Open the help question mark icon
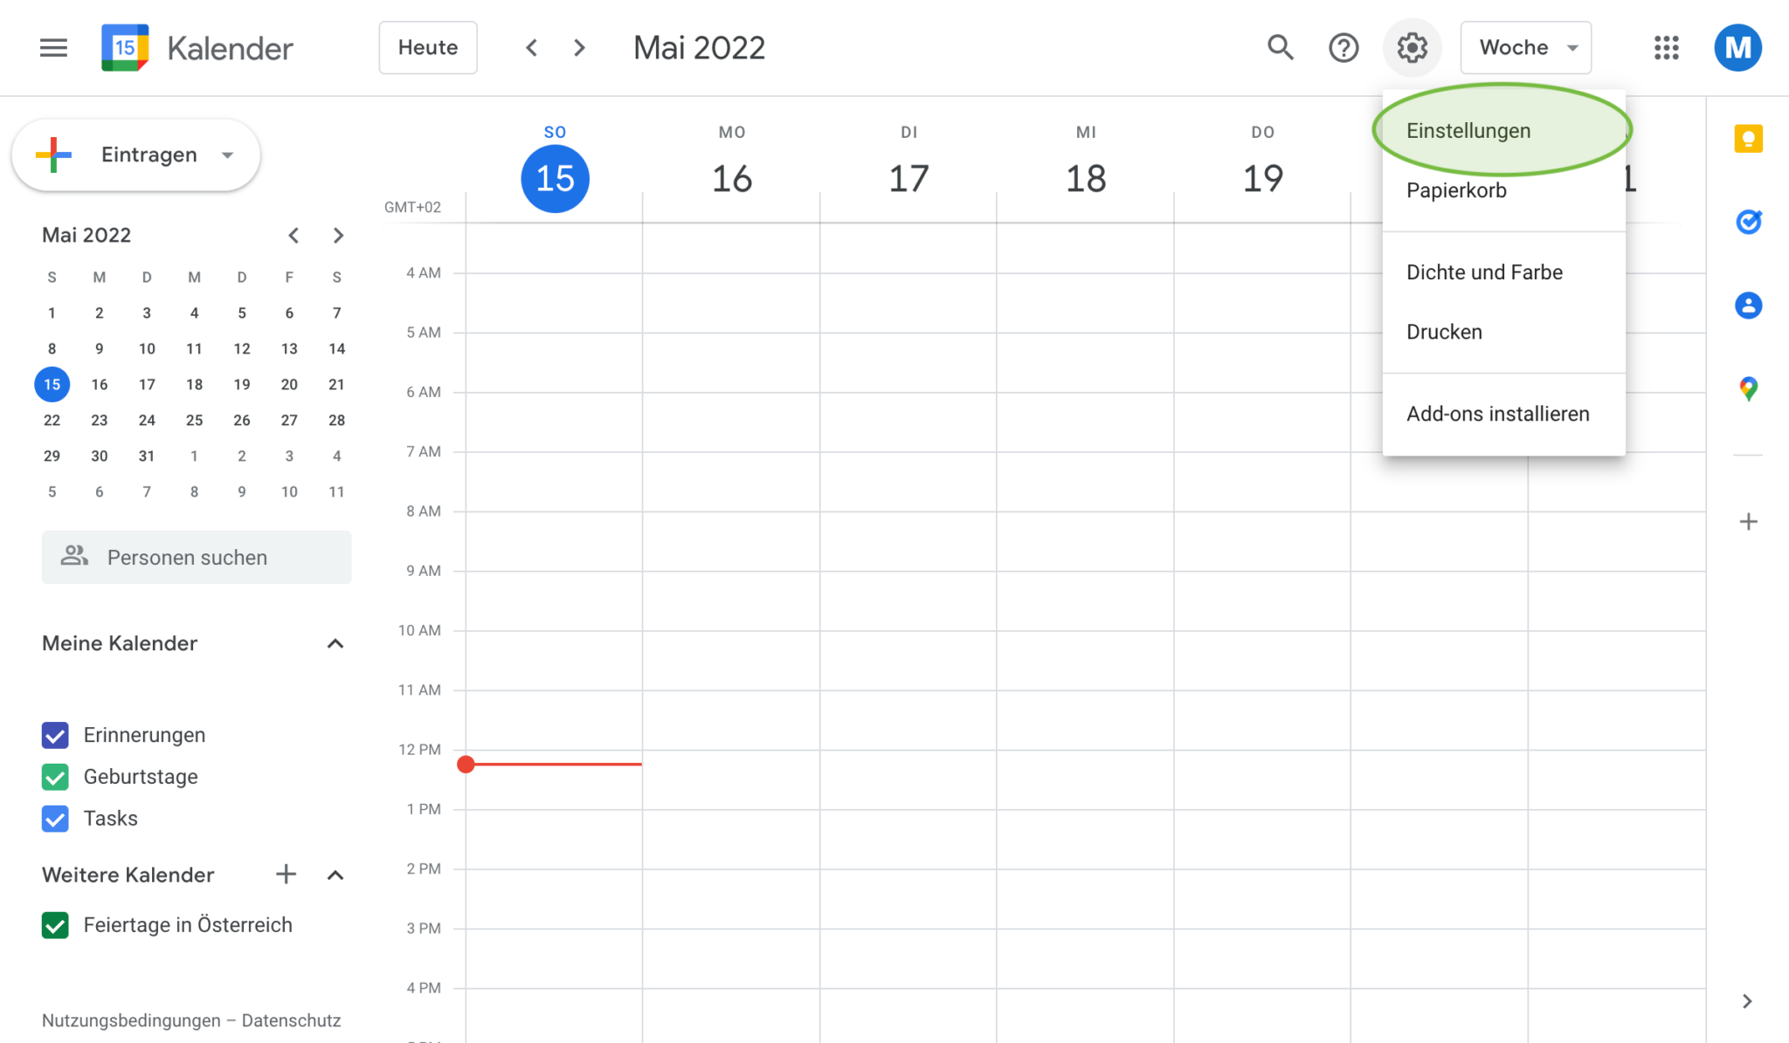This screenshot has height=1043, width=1789. 1343,47
